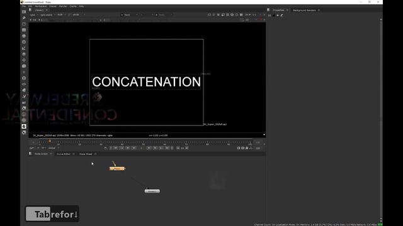Open the Deep nodes toolbar menu
Screen dimensions: 403x226
(24, 78)
